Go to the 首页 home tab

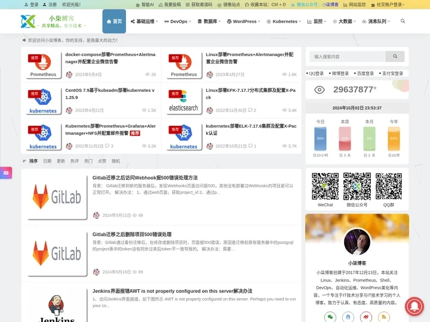[114, 21]
